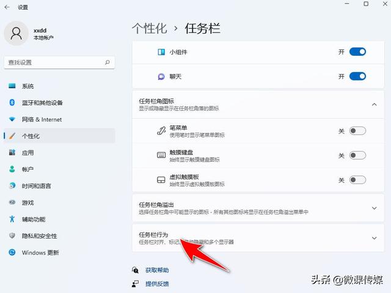Select 网络 & Internet in the sidebar

[x=42, y=119]
